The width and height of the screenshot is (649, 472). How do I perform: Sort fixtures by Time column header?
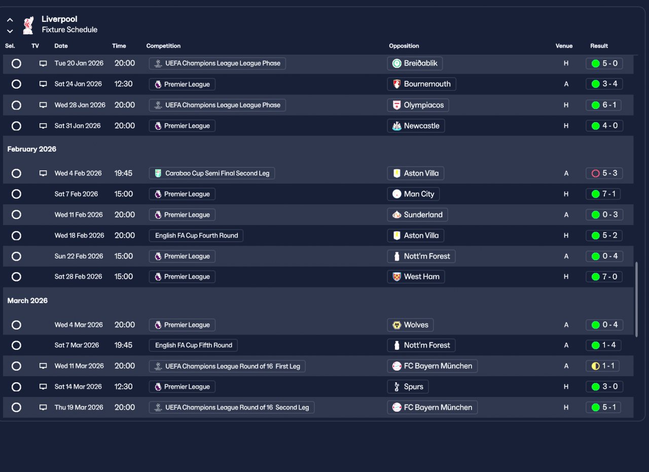coord(119,46)
